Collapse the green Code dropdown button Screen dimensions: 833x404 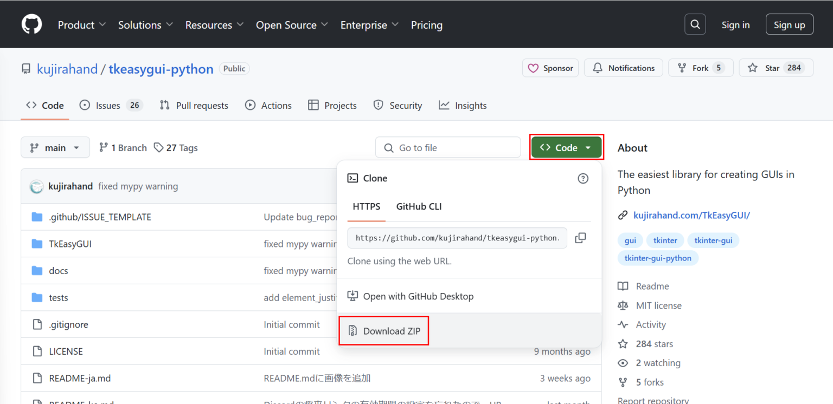(x=566, y=148)
